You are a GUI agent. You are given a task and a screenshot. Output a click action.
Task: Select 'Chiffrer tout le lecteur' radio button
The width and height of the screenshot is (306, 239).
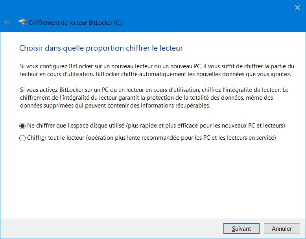pos(22,138)
